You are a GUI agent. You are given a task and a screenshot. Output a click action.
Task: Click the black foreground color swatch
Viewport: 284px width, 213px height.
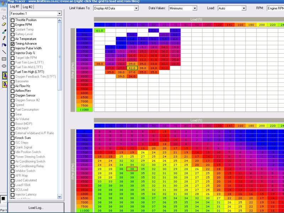(x=3, y=199)
